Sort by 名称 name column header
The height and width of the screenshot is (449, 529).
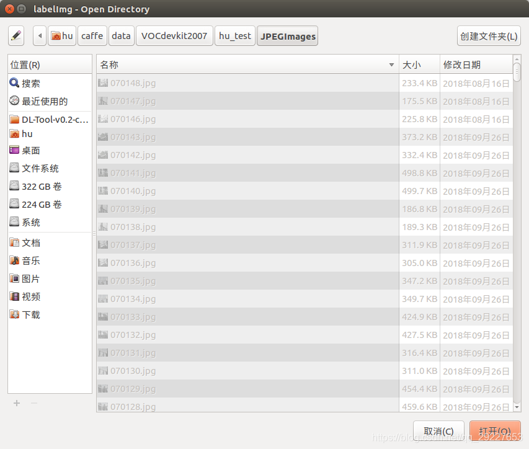tap(247, 64)
